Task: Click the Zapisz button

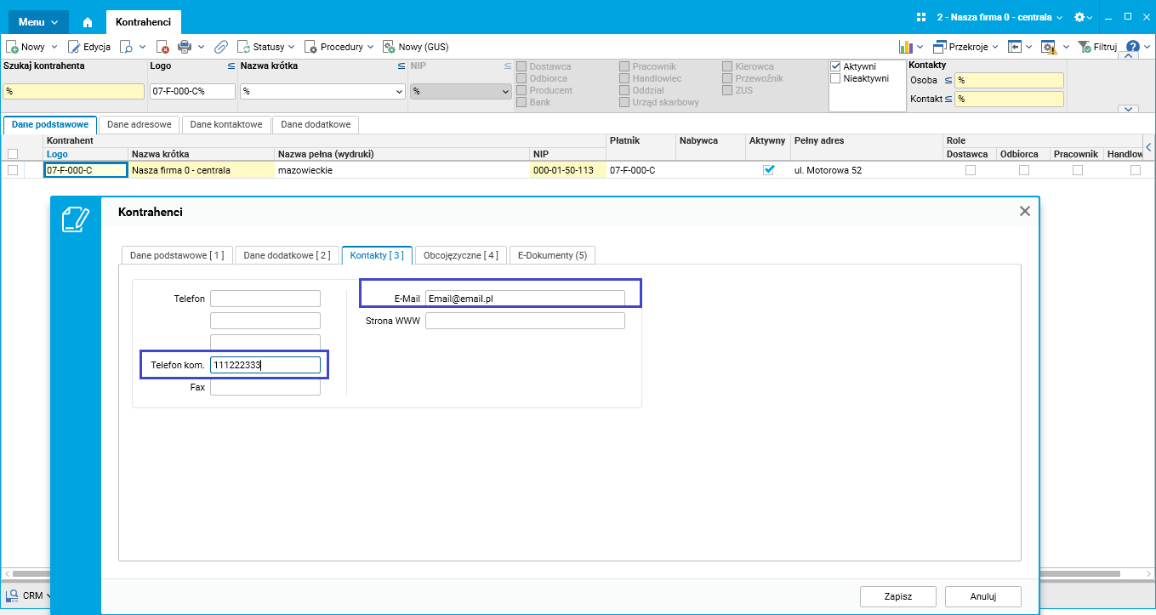Action: pyautogui.click(x=898, y=596)
